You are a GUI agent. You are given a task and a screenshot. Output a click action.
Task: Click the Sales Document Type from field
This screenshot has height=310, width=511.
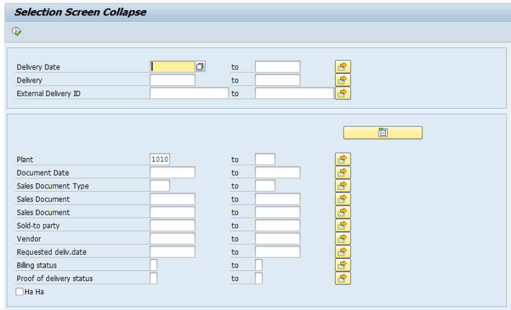(x=160, y=186)
